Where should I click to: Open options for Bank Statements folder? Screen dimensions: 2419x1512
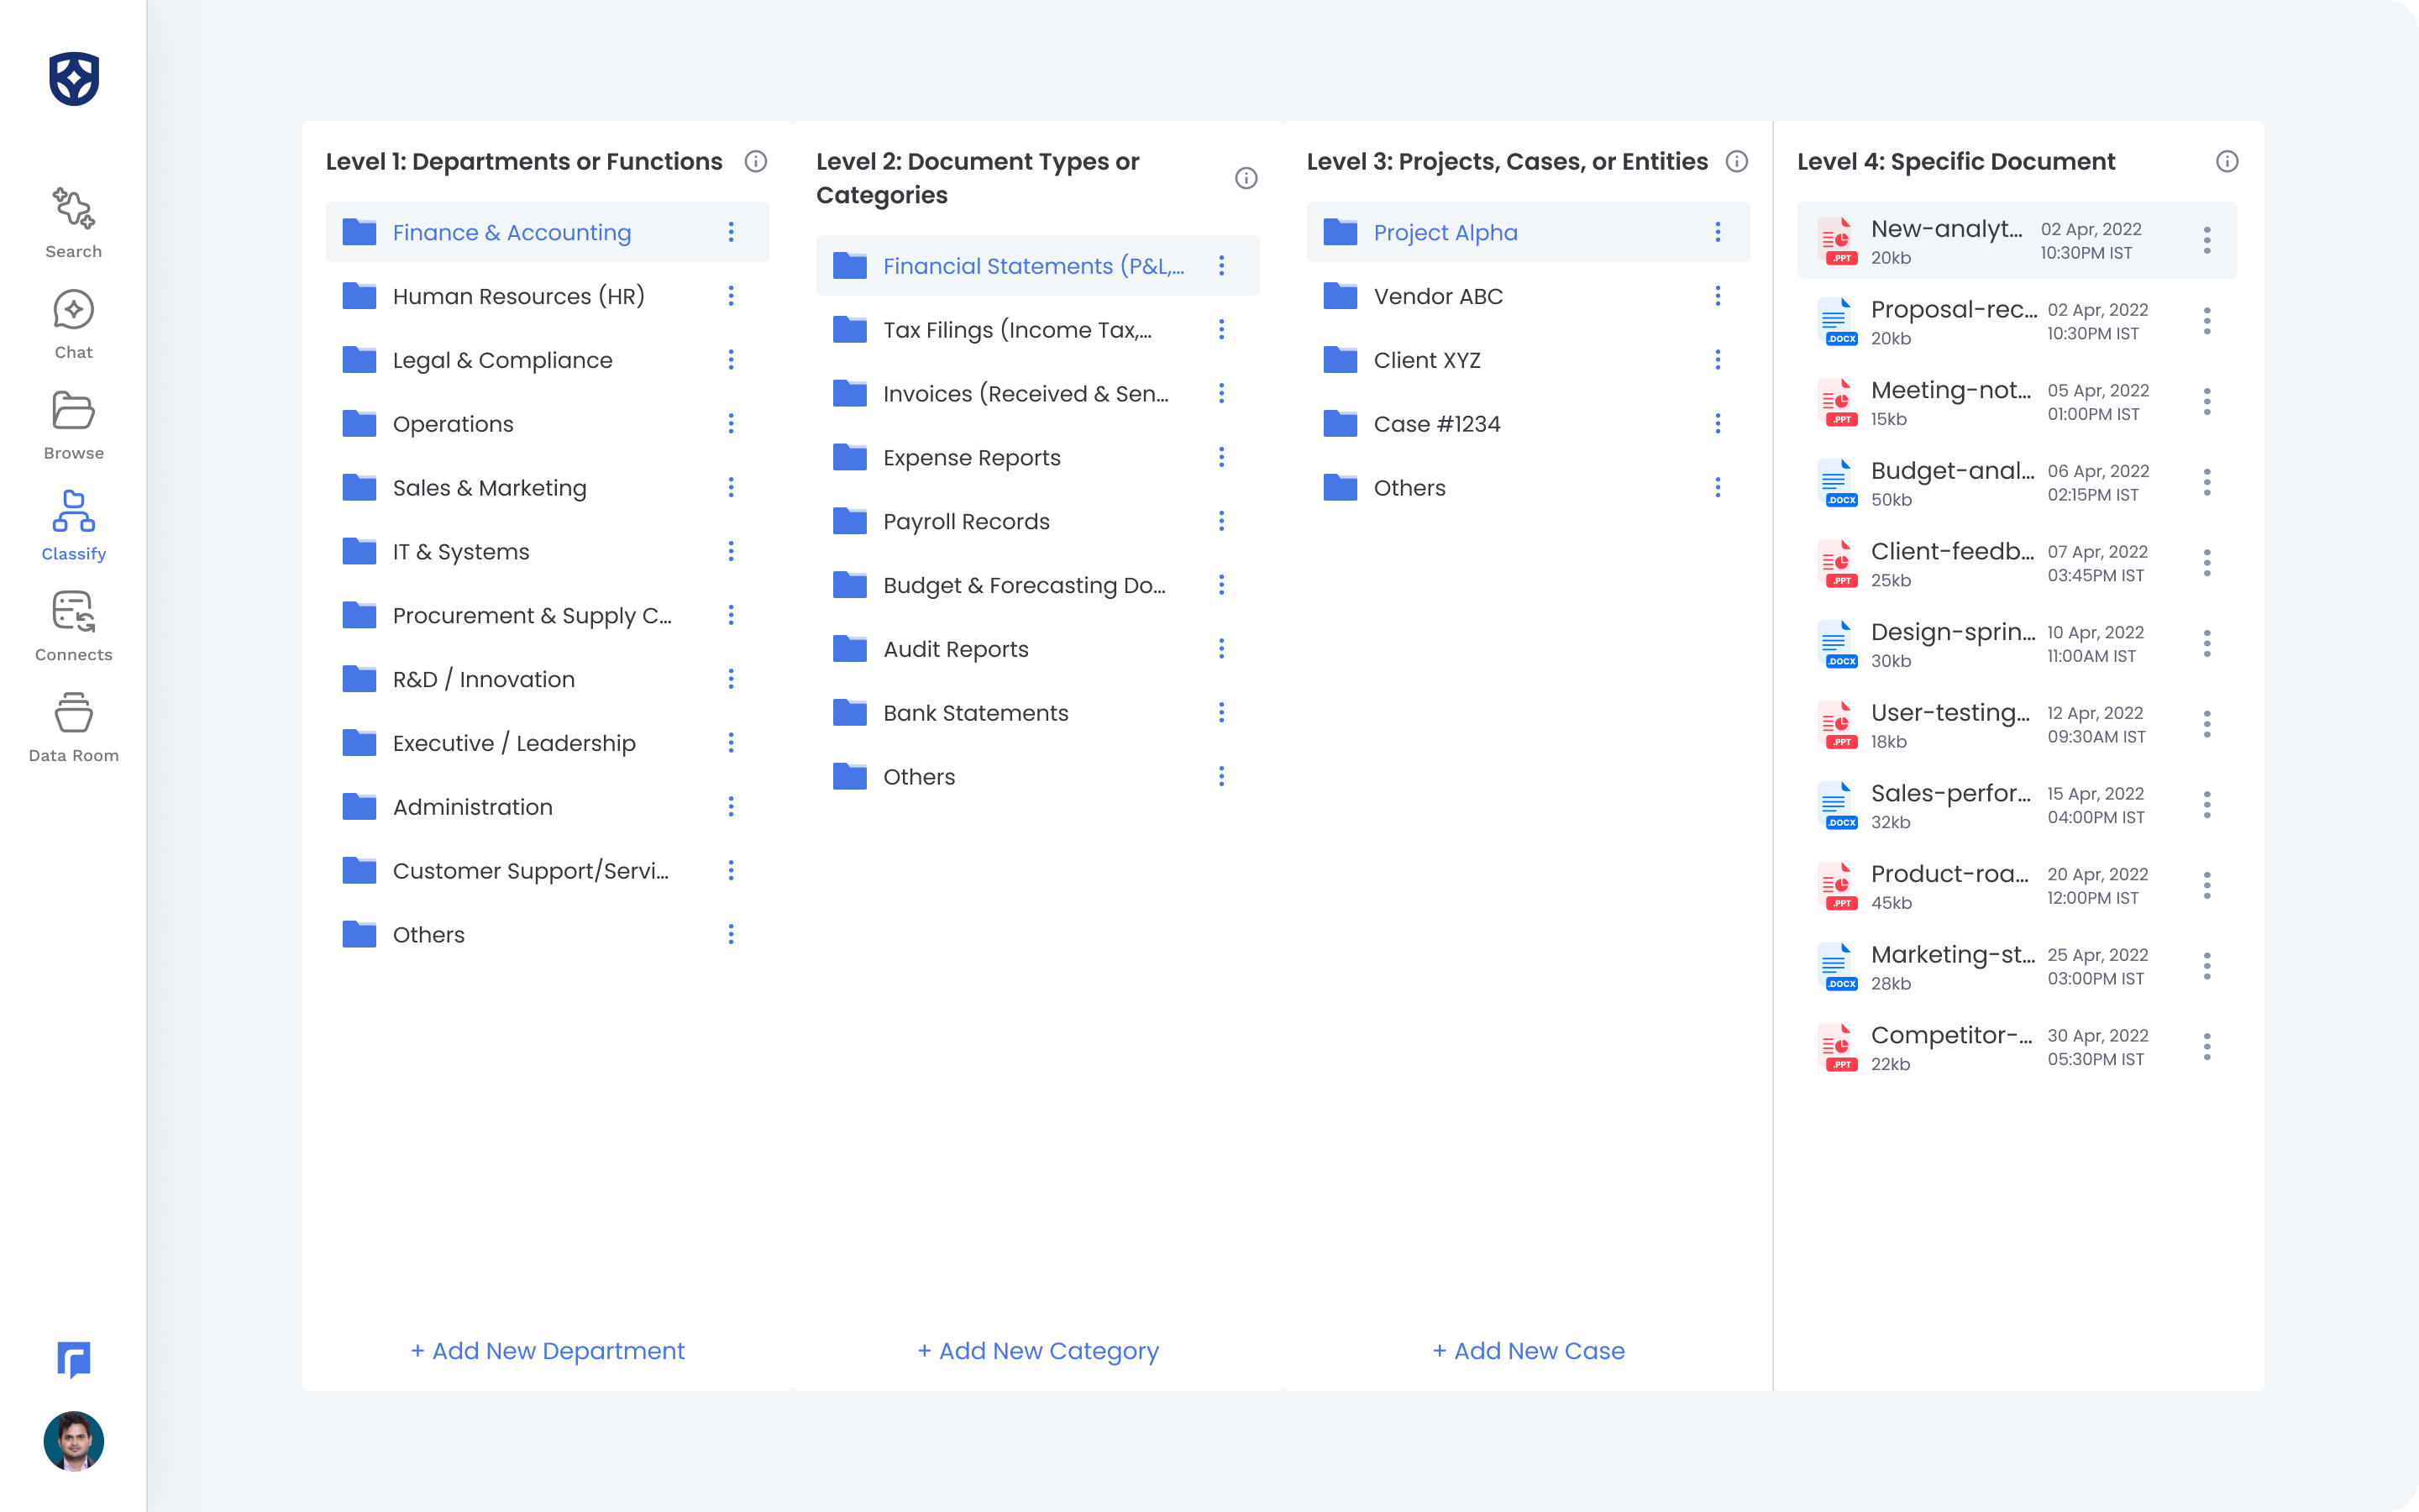pyautogui.click(x=1221, y=713)
